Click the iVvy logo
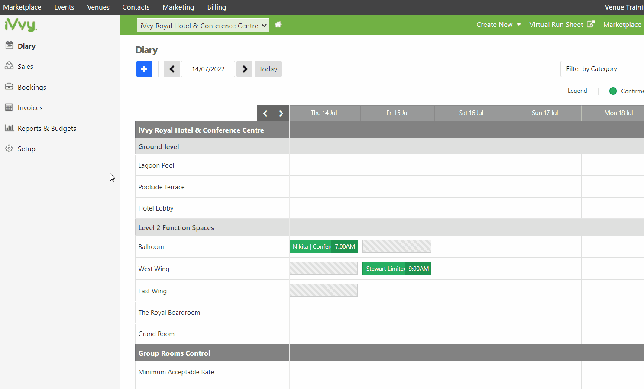 20,25
